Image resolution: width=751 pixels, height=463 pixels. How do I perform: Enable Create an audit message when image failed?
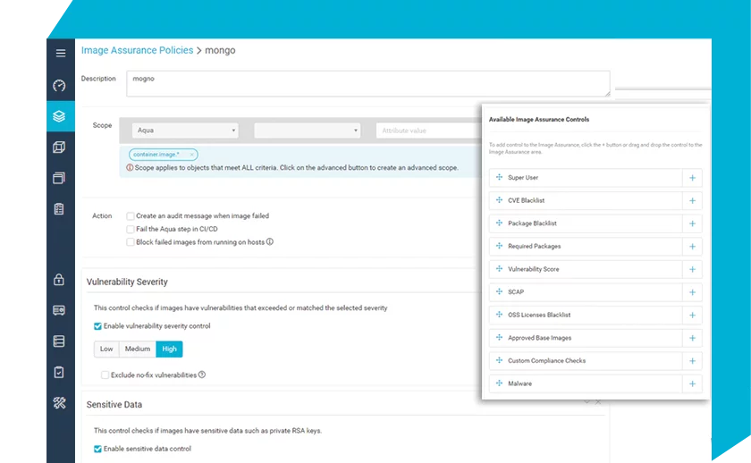[131, 216]
